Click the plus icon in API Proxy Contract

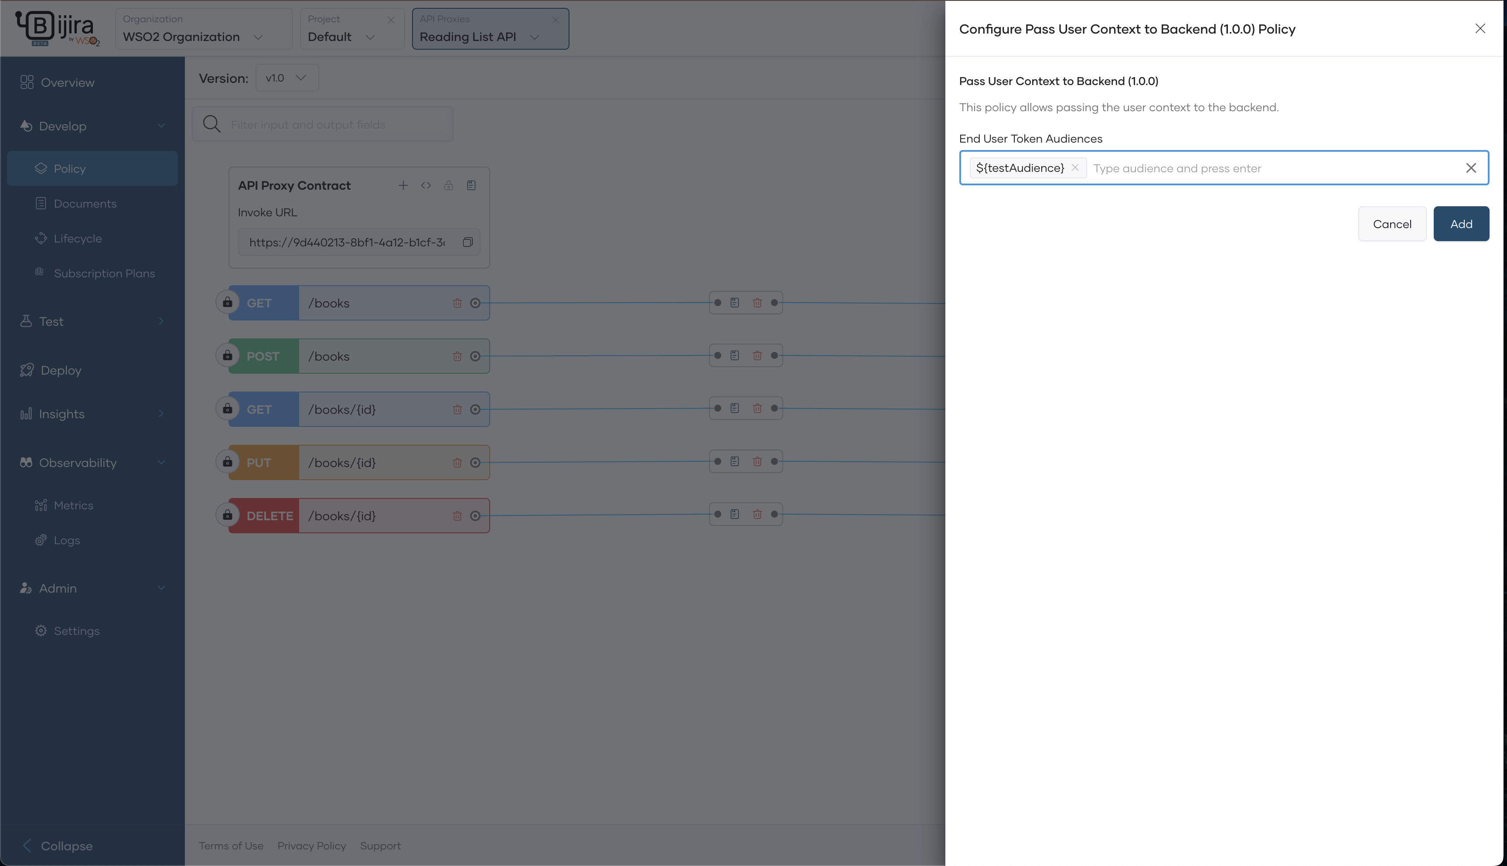[x=403, y=186]
